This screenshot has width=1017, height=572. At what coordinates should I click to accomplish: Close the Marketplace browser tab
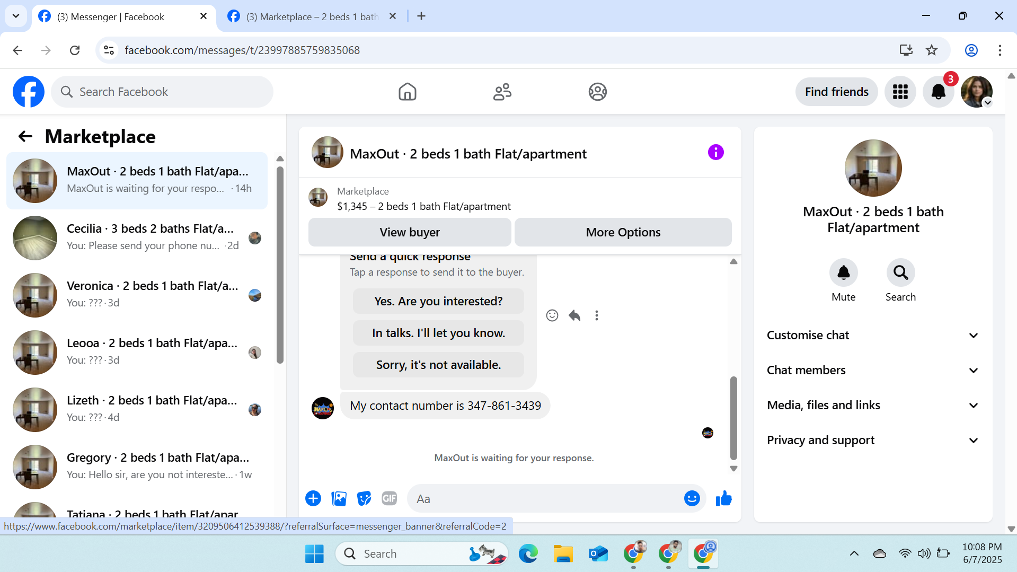pos(392,16)
